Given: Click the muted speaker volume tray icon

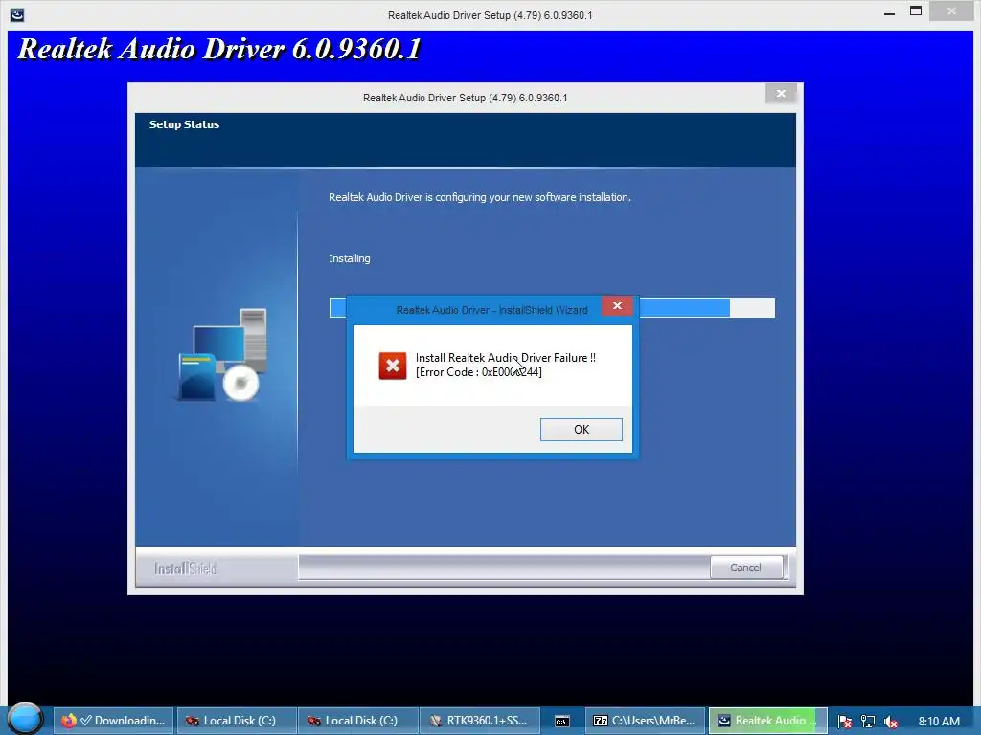Looking at the screenshot, I should pyautogui.click(x=890, y=722).
